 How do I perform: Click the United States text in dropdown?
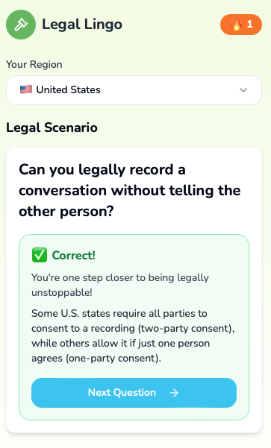(68, 89)
